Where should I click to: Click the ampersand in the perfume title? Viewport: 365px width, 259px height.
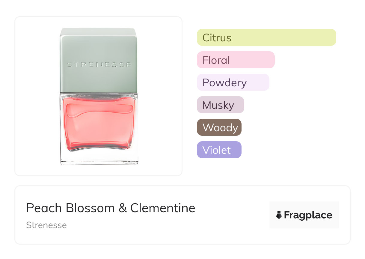coord(123,208)
